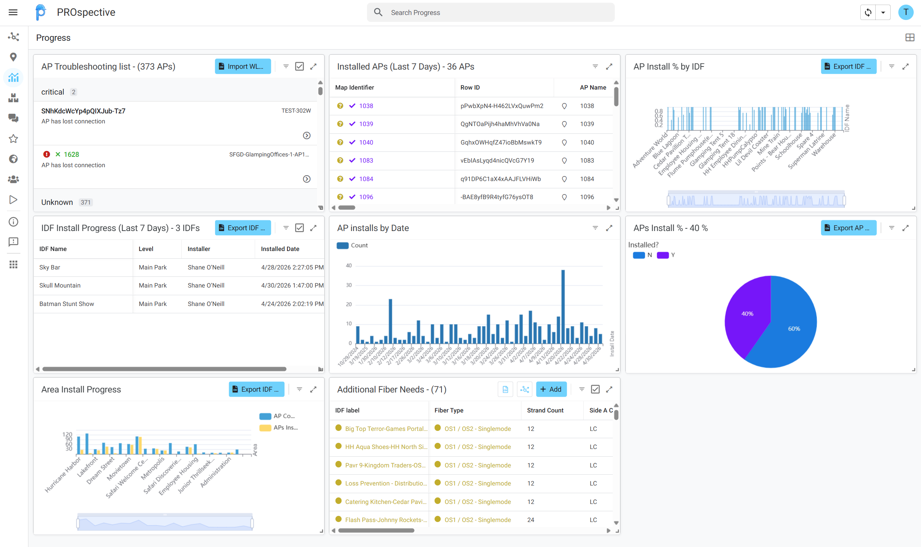This screenshot has height=547, width=921.
Task: Open the star favorites sidebar icon
Action: pos(13,138)
